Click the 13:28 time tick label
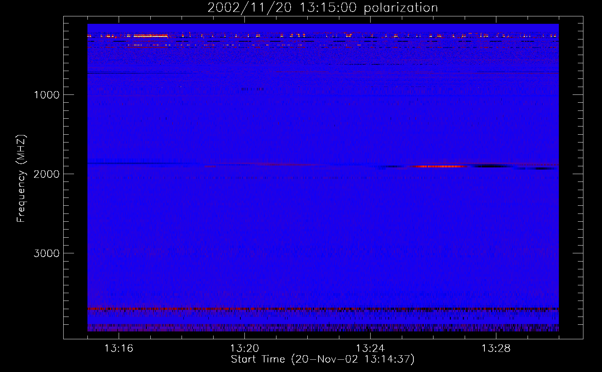The height and width of the screenshot is (372, 602). [x=496, y=349]
